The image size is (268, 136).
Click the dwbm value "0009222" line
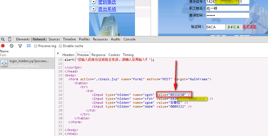coord(142,106)
